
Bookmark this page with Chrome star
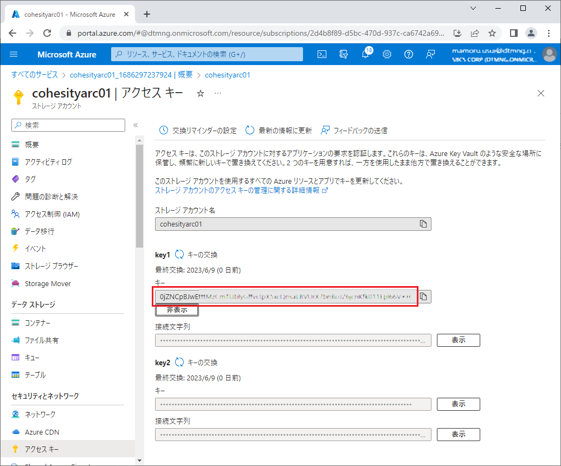pyautogui.click(x=492, y=33)
